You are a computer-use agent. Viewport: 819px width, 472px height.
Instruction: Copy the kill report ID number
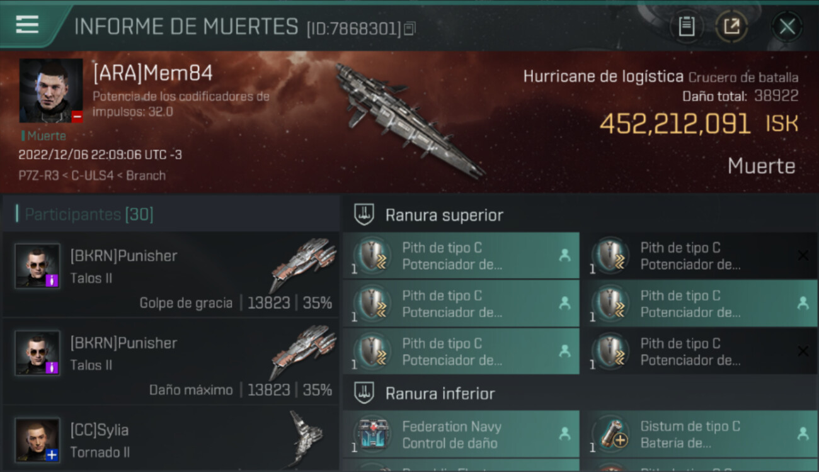[x=409, y=28]
